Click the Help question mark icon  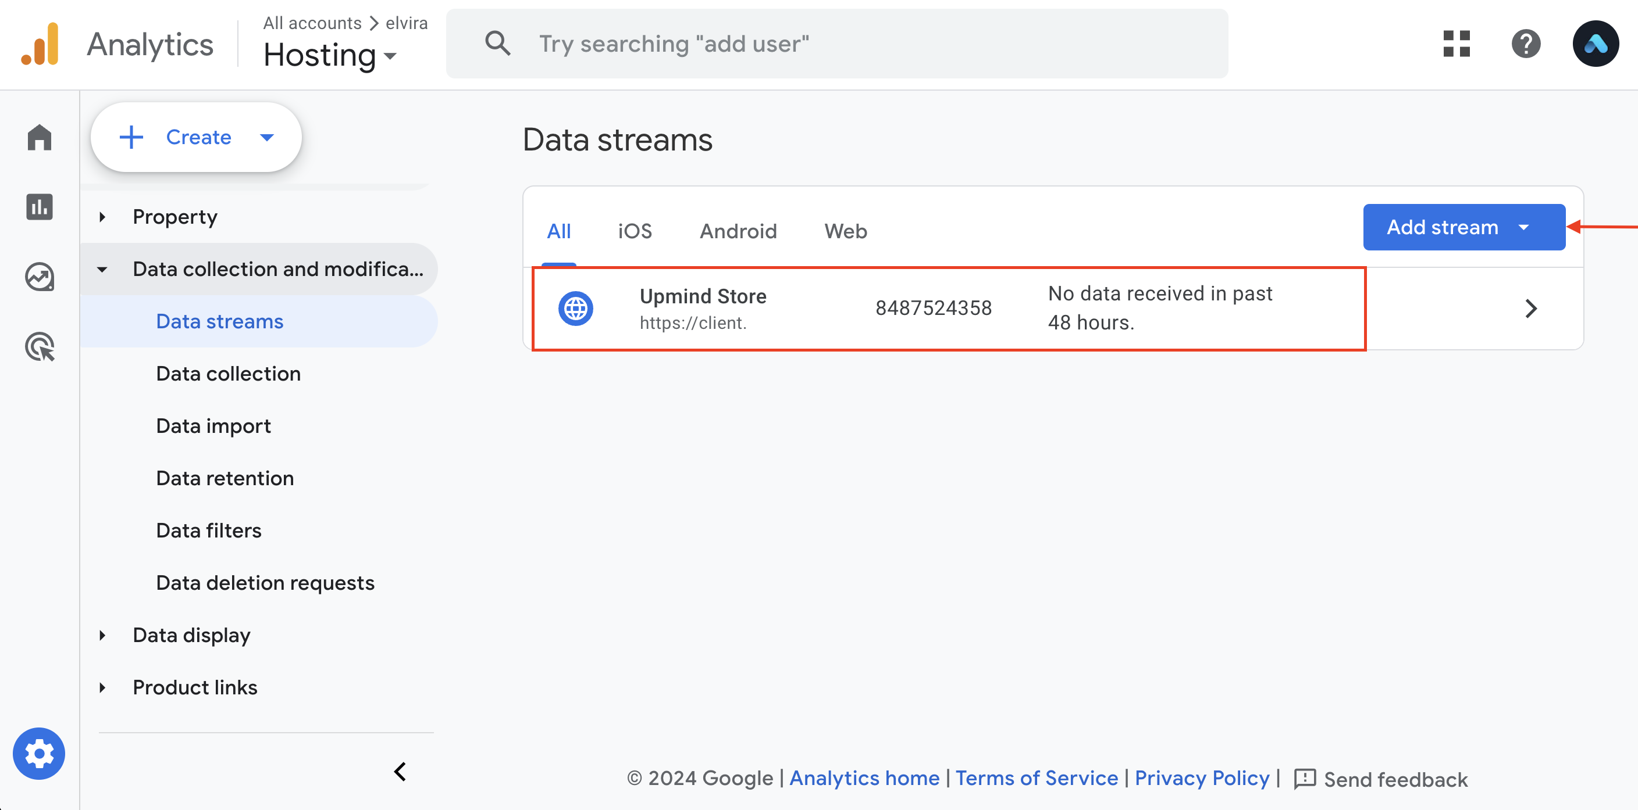(x=1526, y=44)
